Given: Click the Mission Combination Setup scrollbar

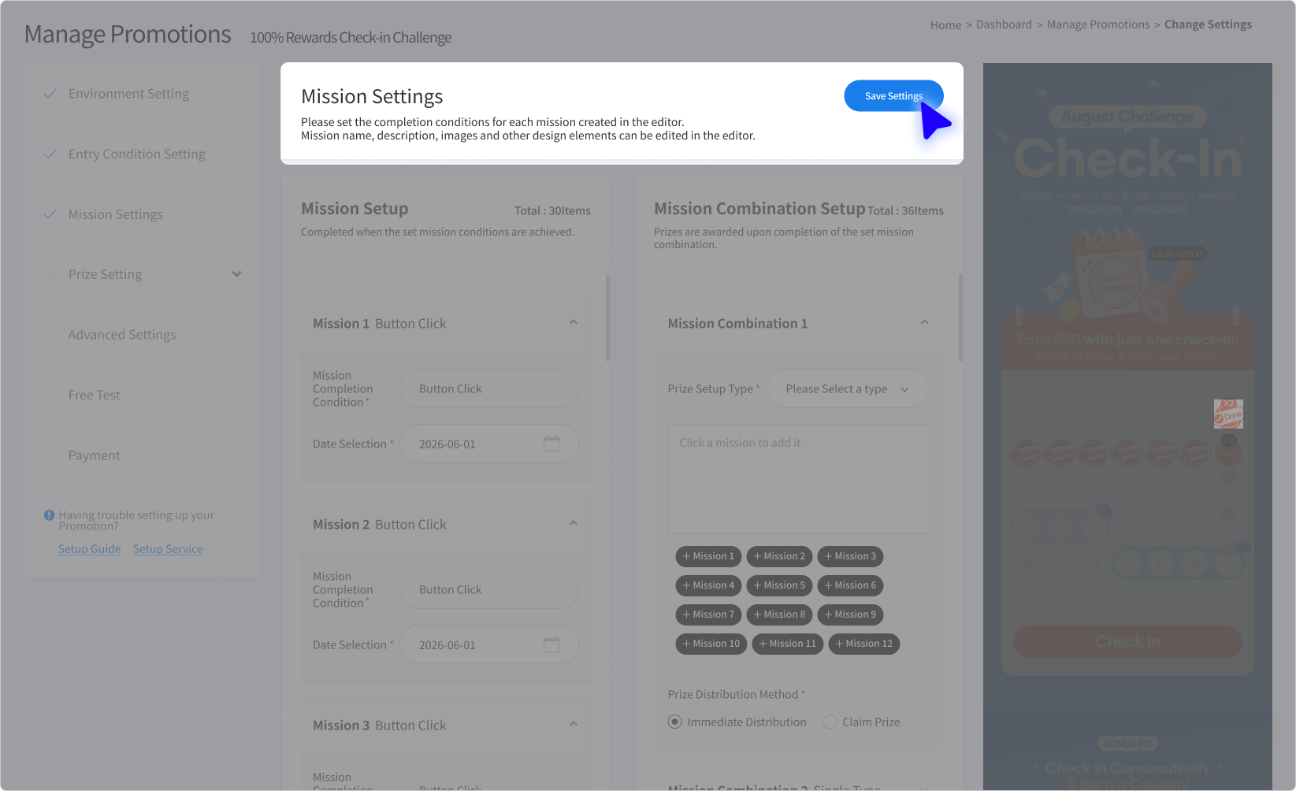Looking at the screenshot, I should (960, 318).
